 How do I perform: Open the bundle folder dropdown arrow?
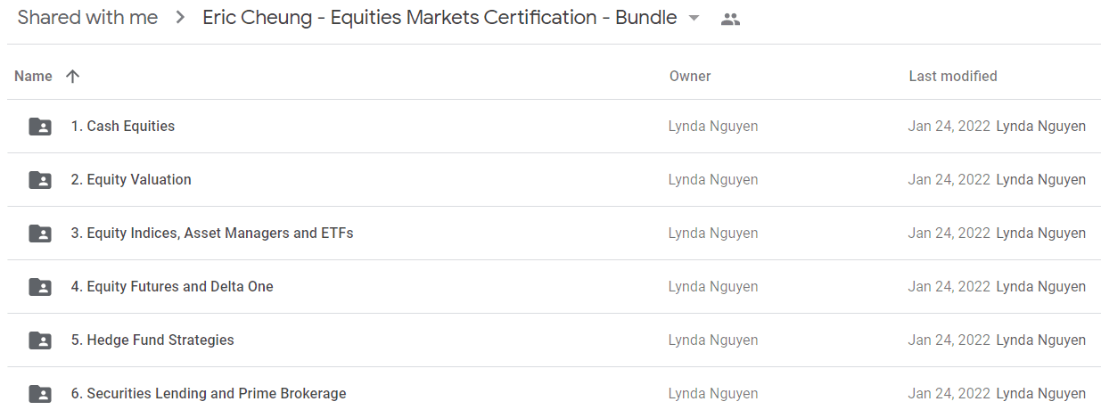pos(694,19)
